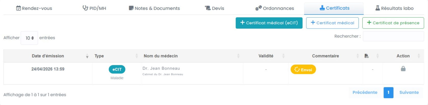Viewport: 428px width, 105px height.
Task: Click the outlined Certificat médical button
Action: [332, 23]
